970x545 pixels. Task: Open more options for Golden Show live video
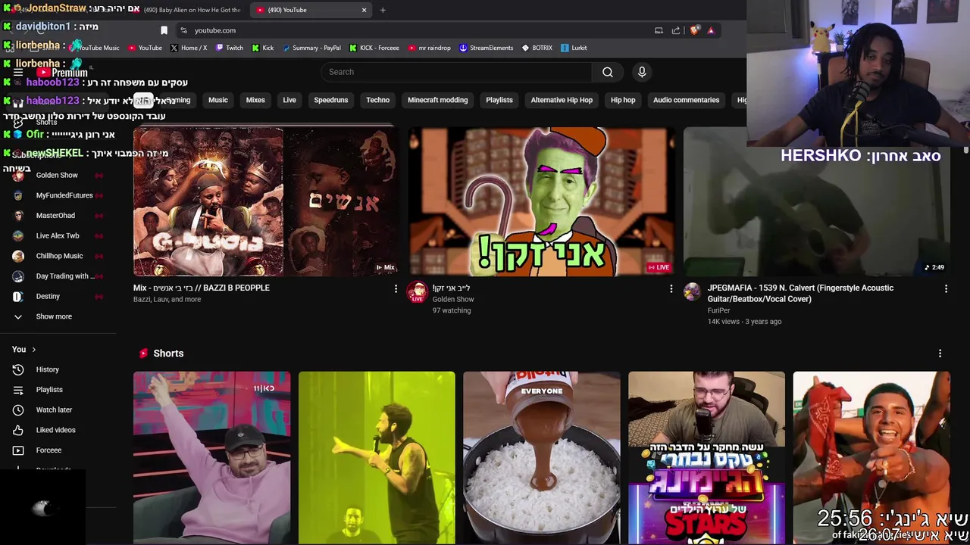click(671, 288)
